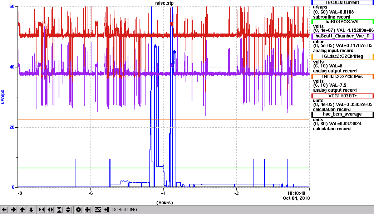Click the analog input record text
Viewport: 374px width, 214px height.
click(x=333, y=51)
